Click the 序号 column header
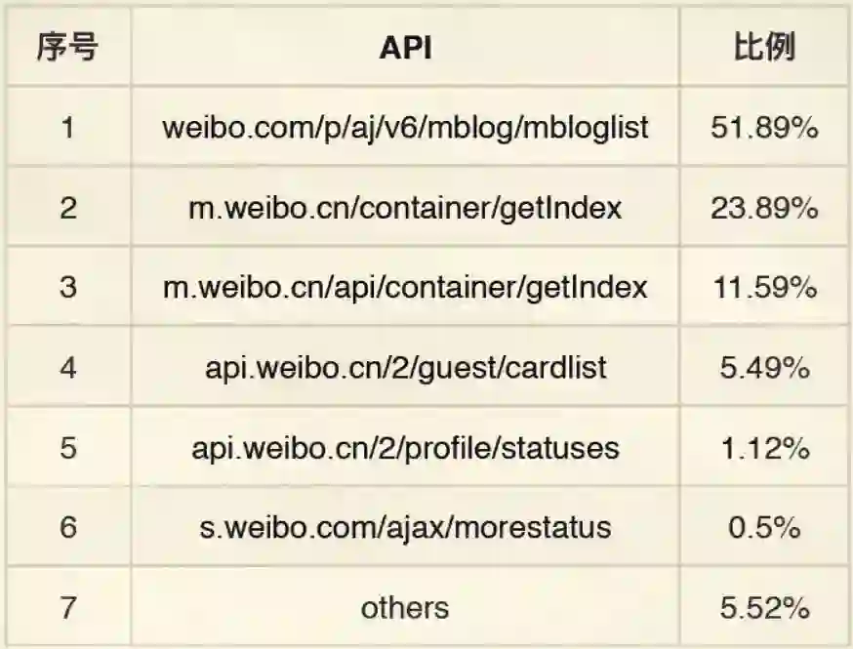 pos(67,48)
